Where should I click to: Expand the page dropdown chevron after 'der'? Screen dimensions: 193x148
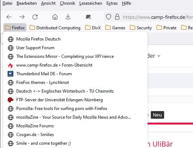tap(159, 56)
